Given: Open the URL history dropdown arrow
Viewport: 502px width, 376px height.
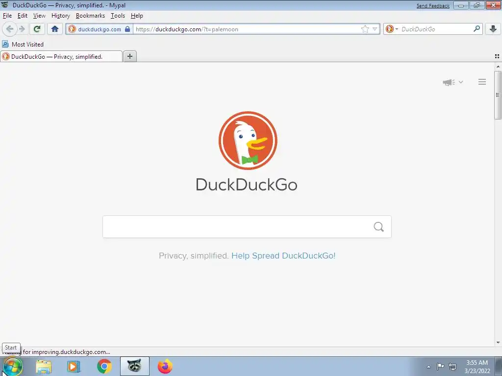Looking at the screenshot, I should tap(375, 29).
